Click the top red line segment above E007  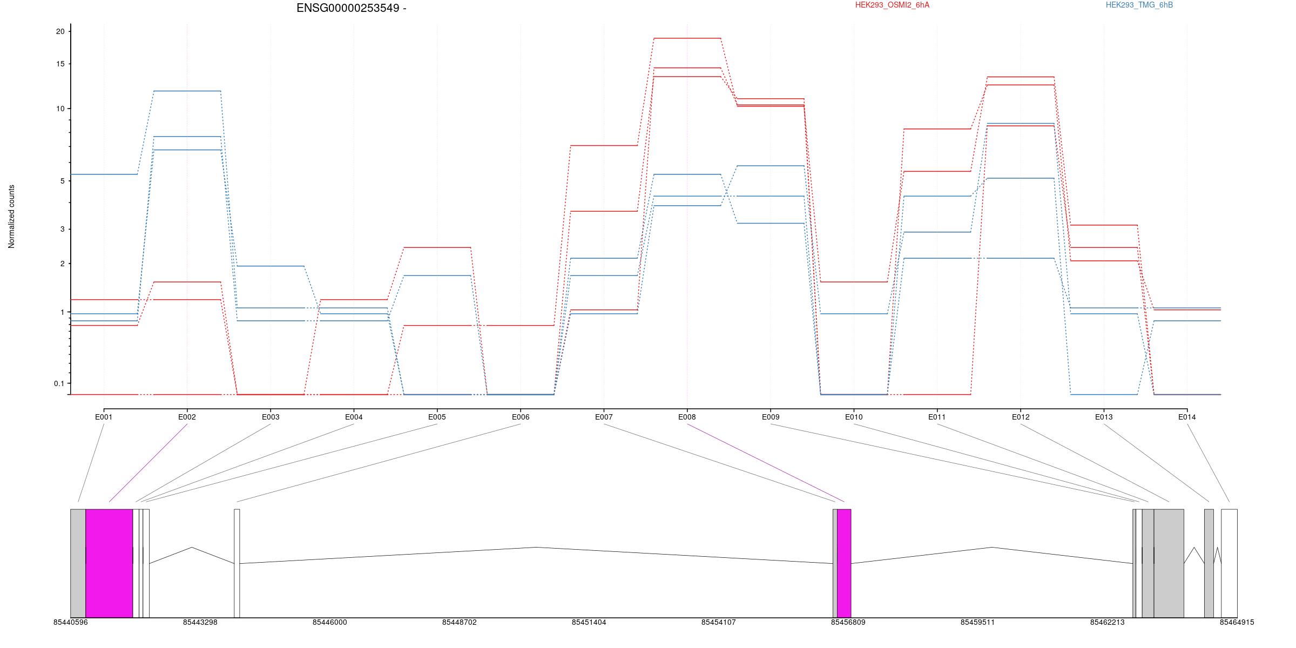(x=604, y=145)
